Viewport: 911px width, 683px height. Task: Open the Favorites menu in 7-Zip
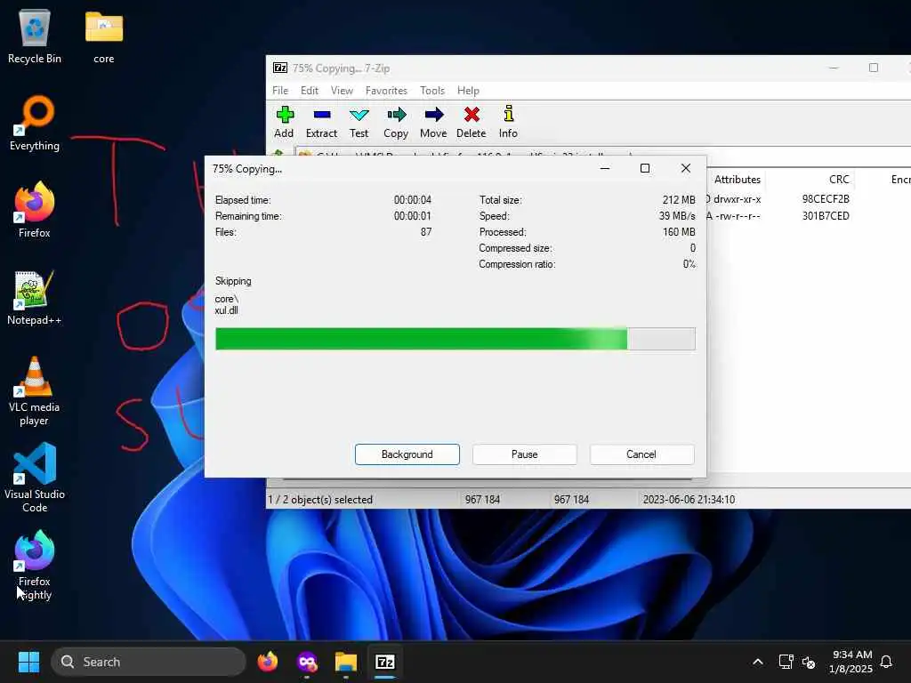(386, 91)
